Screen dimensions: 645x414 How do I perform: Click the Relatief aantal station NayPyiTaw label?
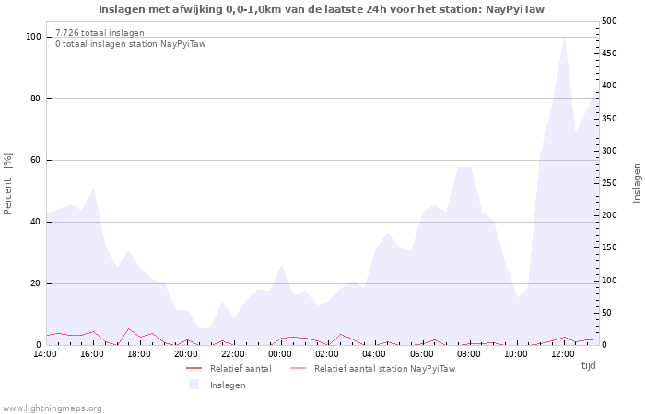384,369
